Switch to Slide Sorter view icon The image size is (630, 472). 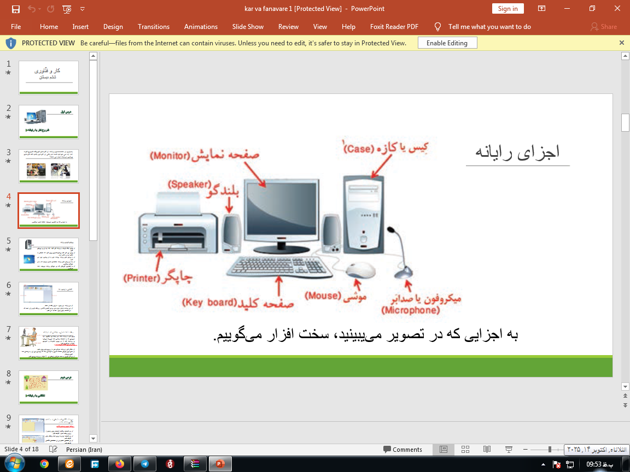(x=465, y=449)
